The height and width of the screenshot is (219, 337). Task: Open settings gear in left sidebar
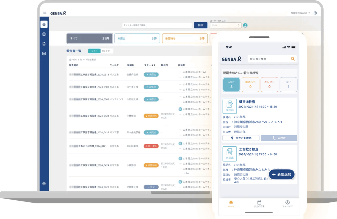tap(44, 184)
